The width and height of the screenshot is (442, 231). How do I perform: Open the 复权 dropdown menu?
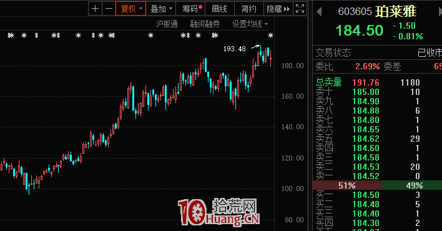coord(131,9)
